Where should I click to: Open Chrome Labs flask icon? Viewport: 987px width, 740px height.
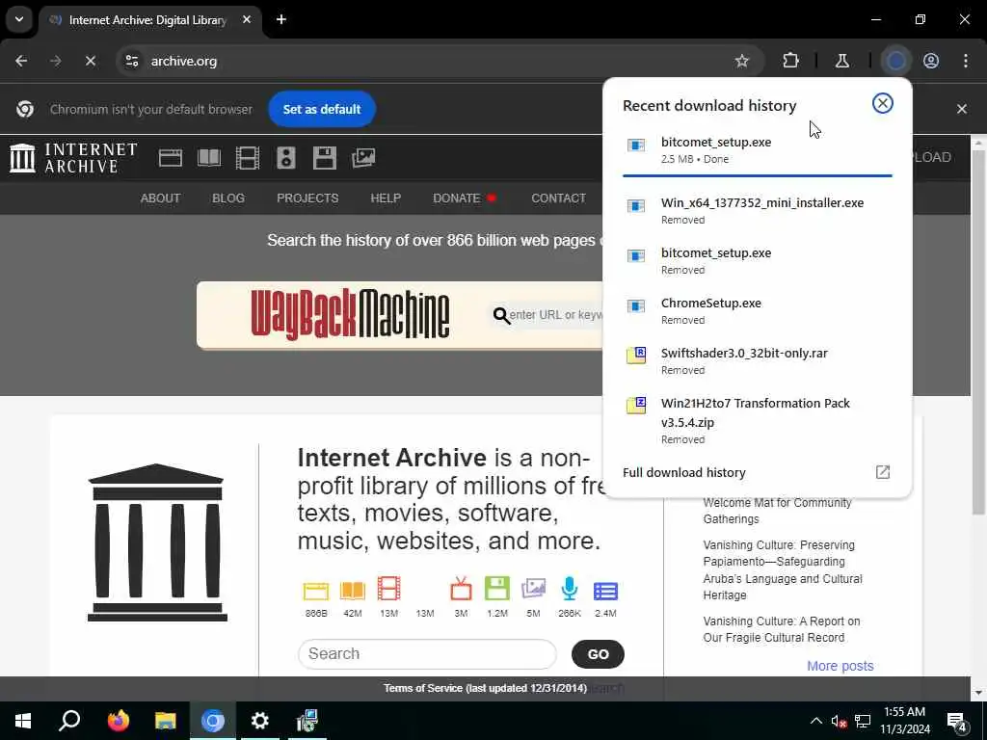tap(842, 61)
